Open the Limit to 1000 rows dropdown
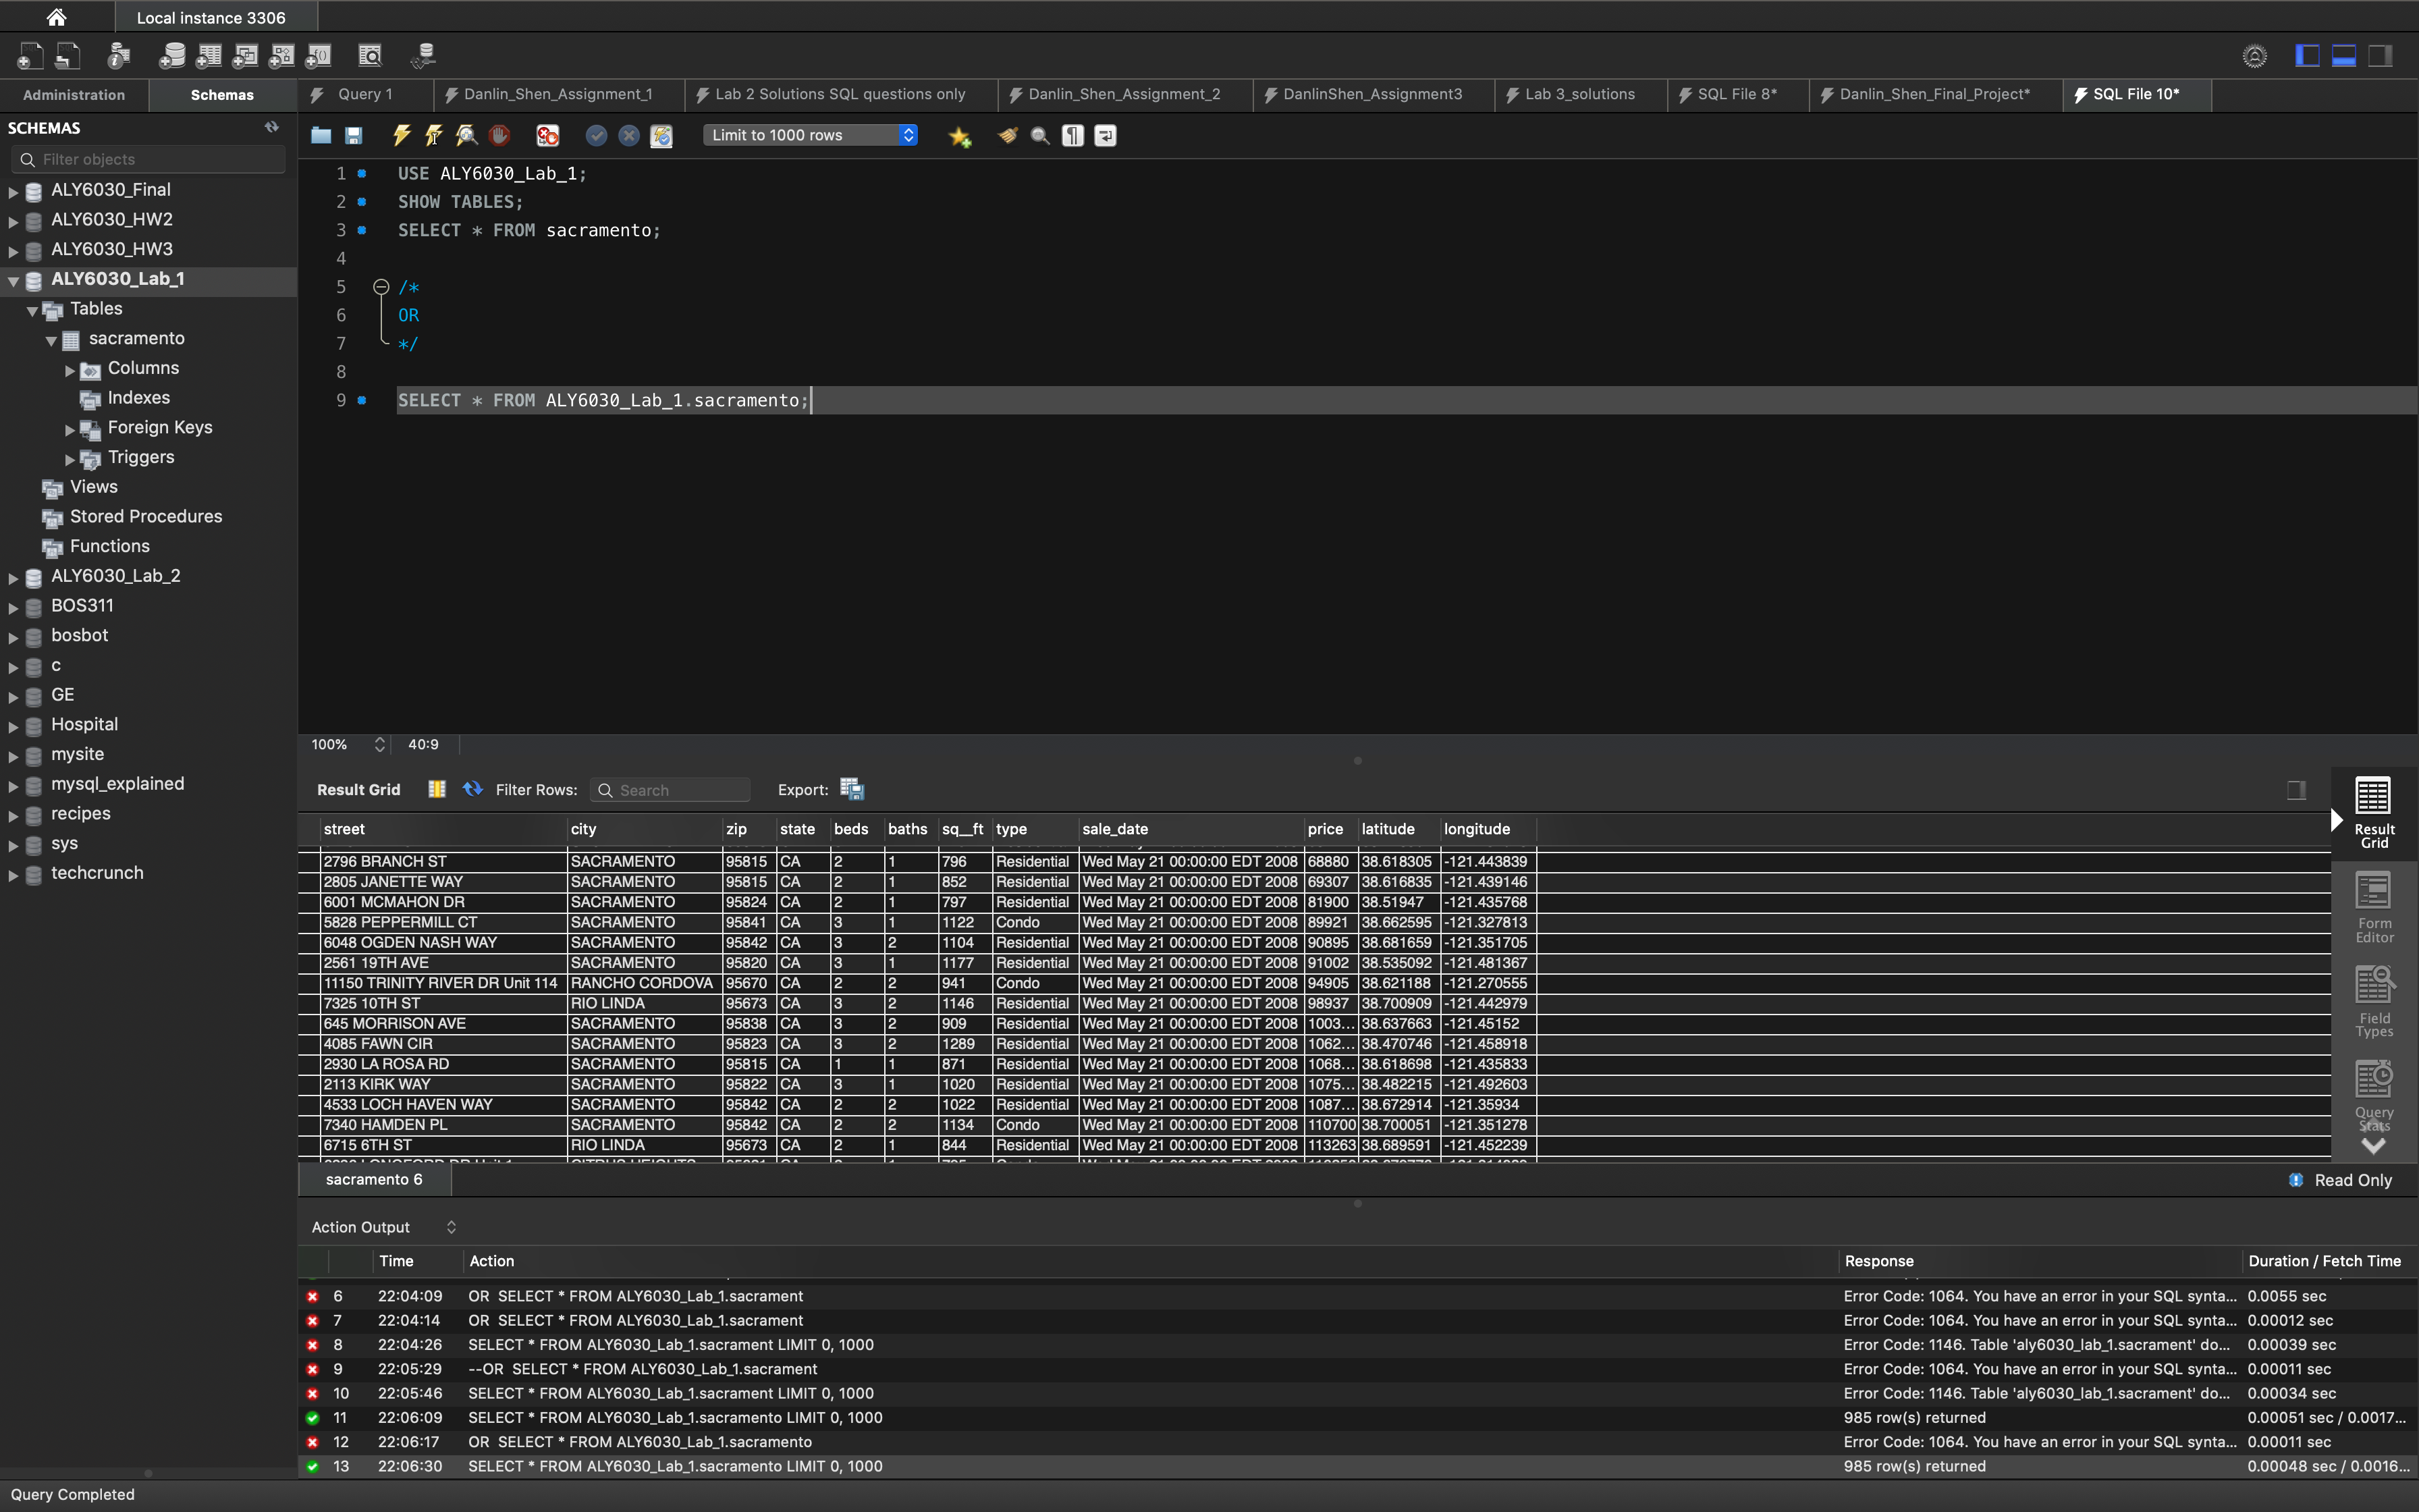 pyautogui.click(x=811, y=135)
